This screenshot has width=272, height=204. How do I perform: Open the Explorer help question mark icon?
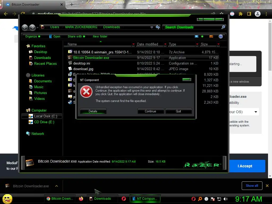tap(221, 36)
